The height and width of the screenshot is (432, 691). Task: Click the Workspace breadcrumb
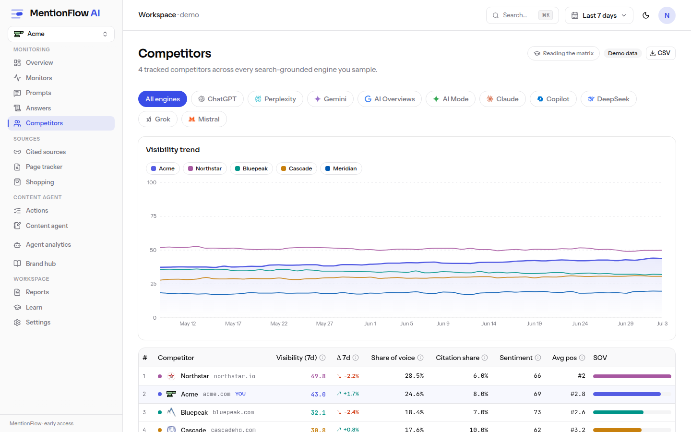(x=157, y=15)
